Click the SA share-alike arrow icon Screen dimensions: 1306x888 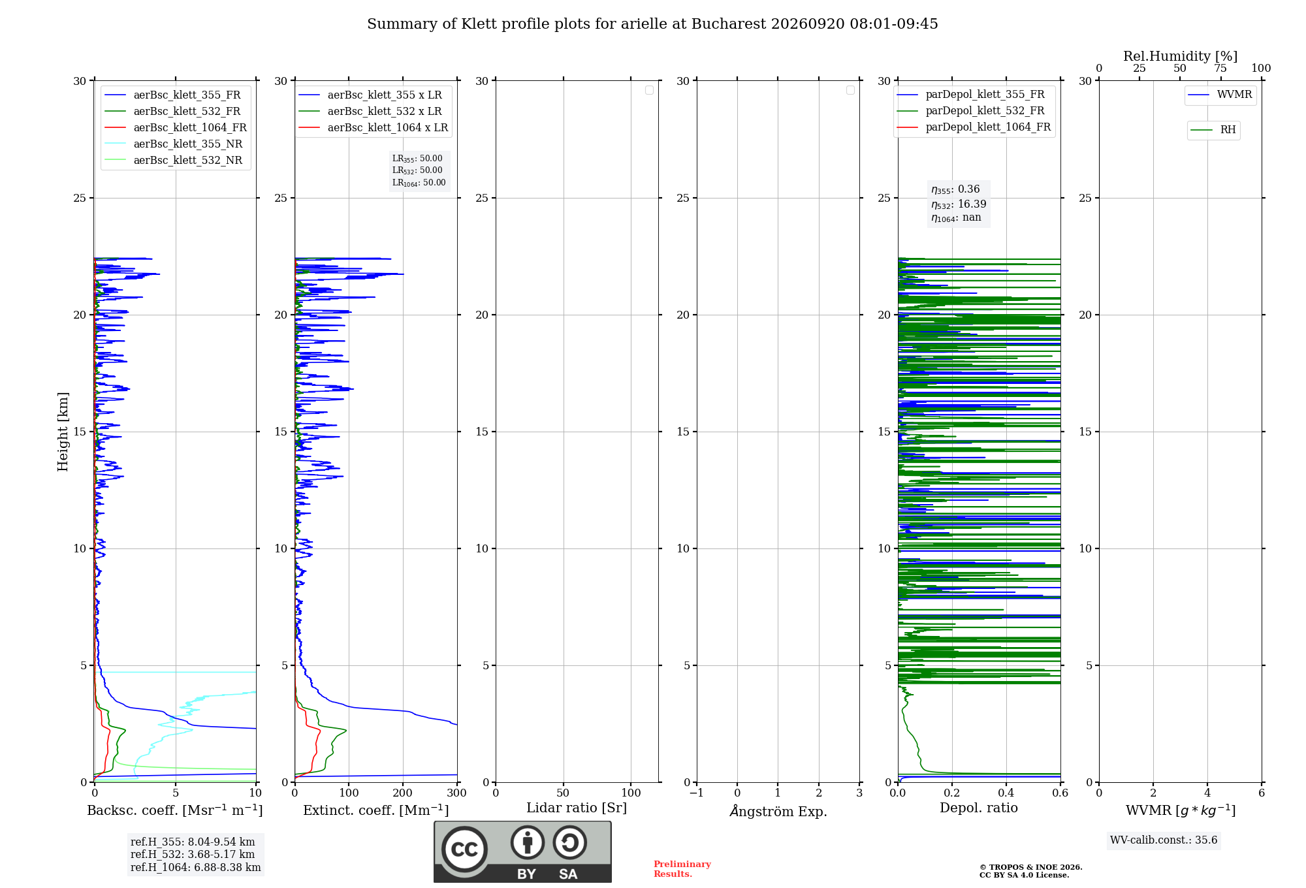tap(569, 842)
